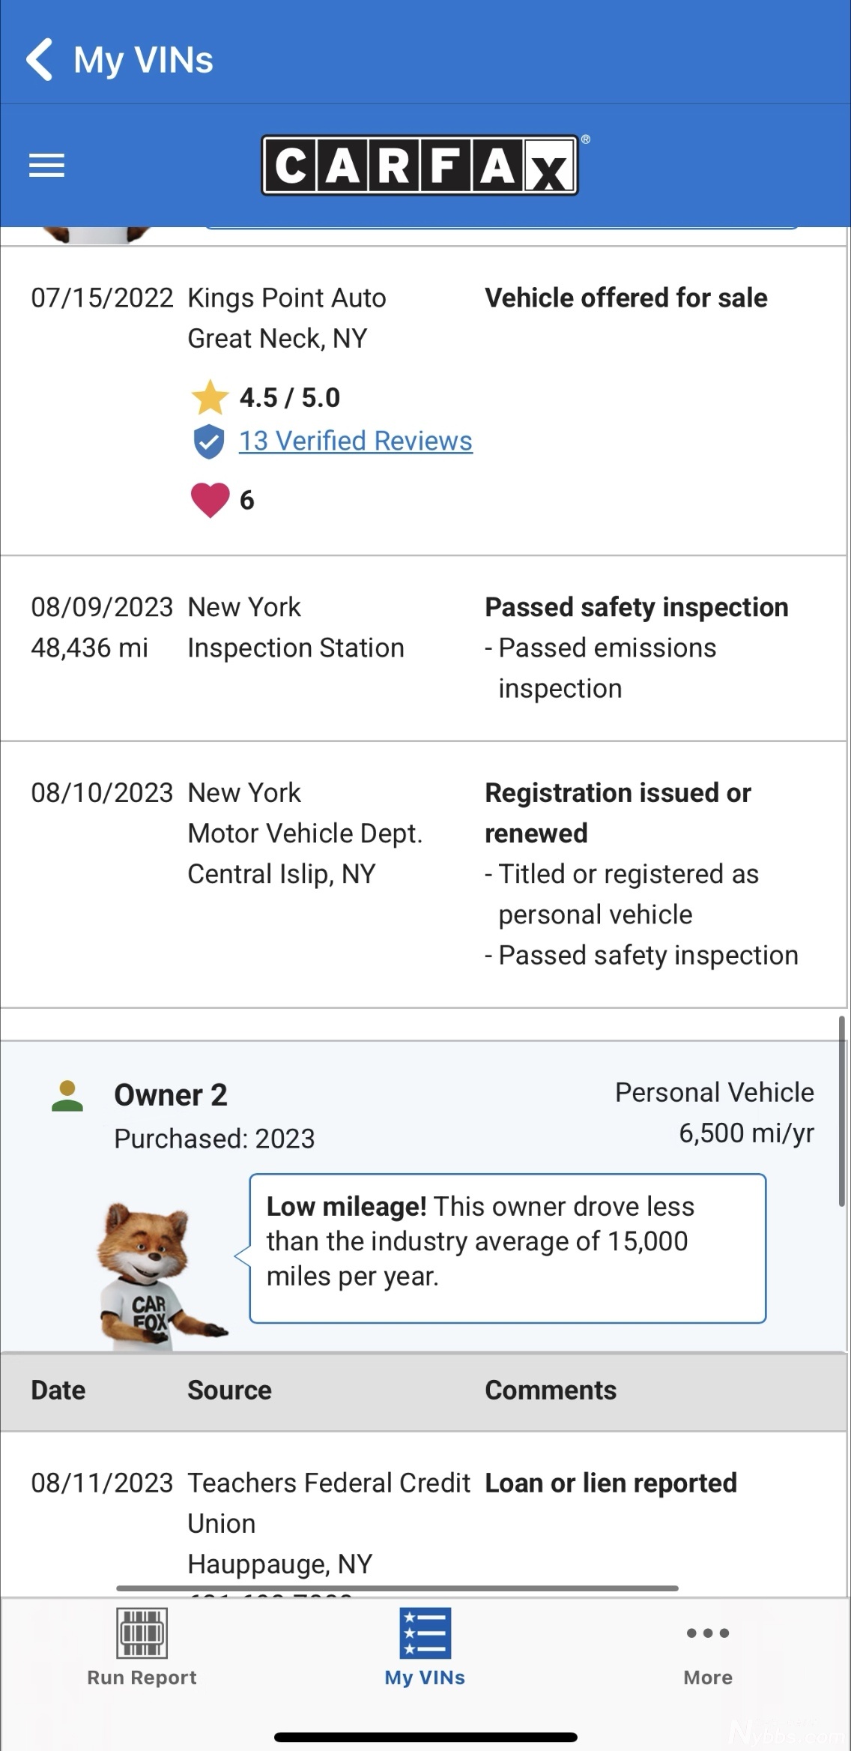The image size is (851, 1751).
Task: Tap the My VINs back label
Action: [143, 60]
